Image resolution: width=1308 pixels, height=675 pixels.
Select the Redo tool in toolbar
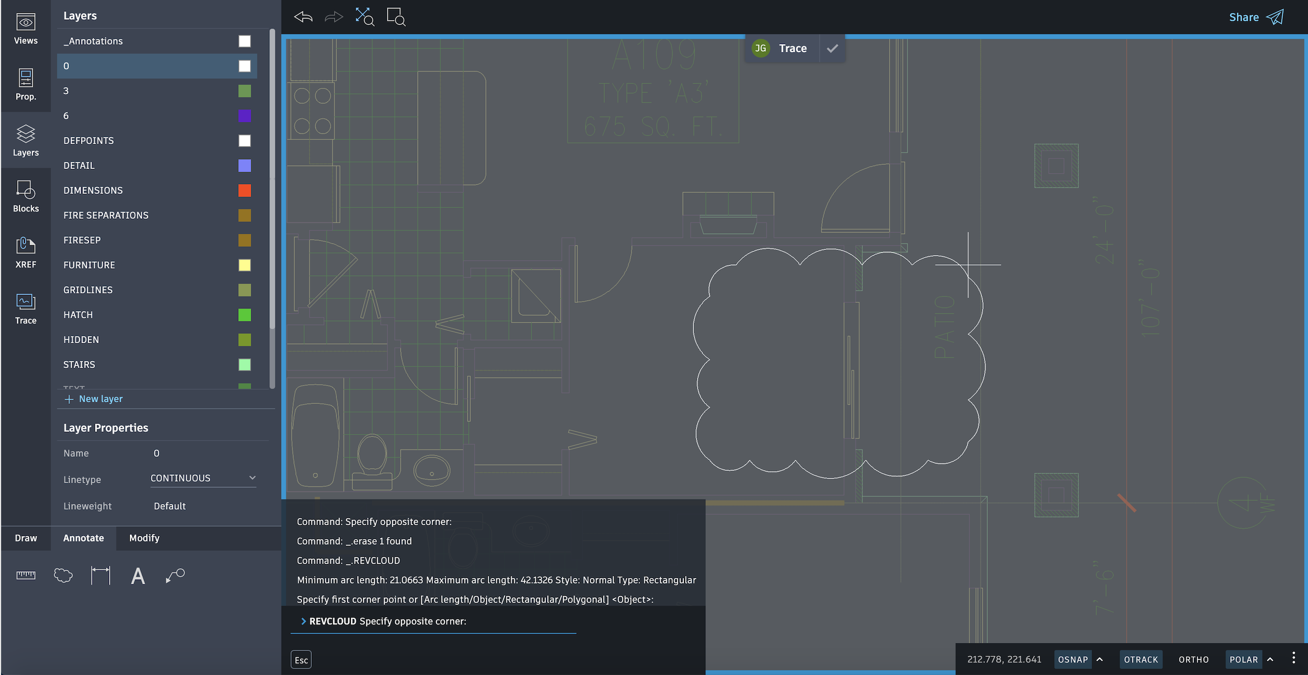[334, 17]
